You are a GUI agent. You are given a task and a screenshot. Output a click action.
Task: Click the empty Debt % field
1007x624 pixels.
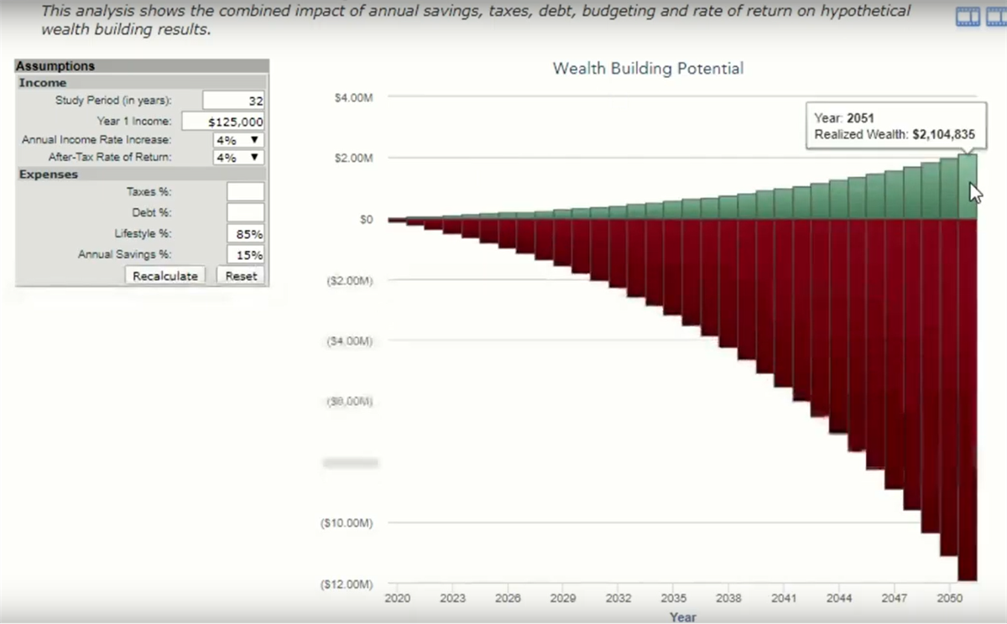(x=245, y=212)
